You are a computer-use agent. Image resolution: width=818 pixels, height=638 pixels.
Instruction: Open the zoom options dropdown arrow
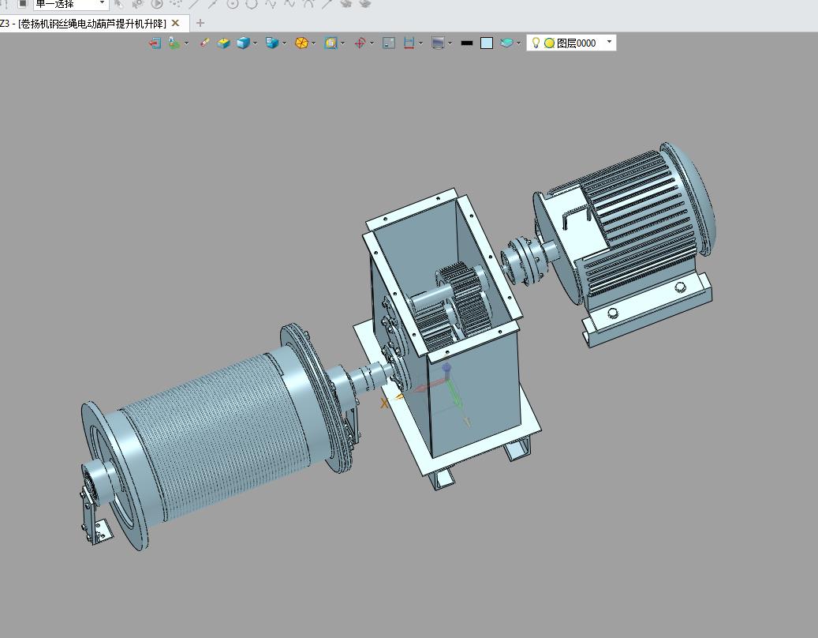[x=343, y=43]
